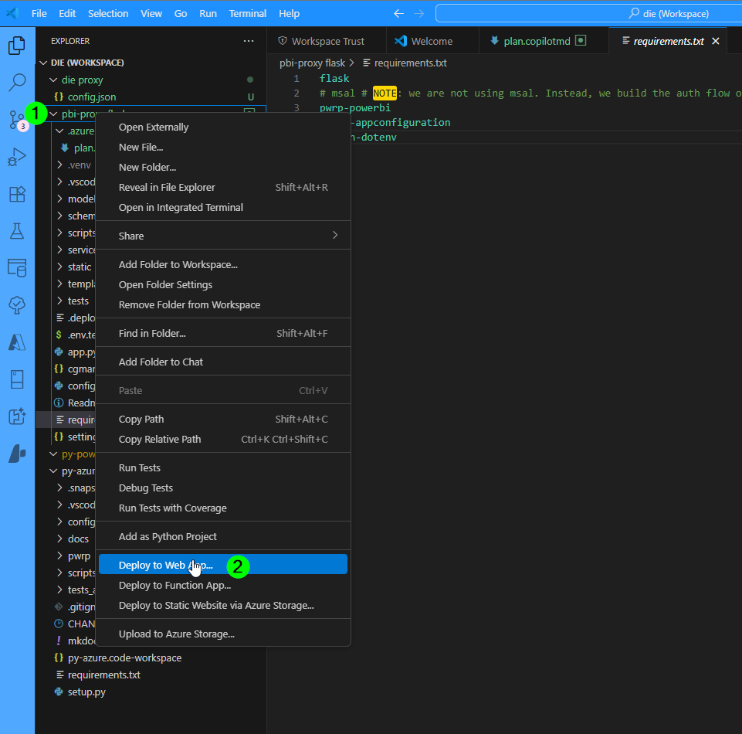This screenshot has width=742, height=734.
Task: Open the Help menu
Action: click(x=289, y=14)
